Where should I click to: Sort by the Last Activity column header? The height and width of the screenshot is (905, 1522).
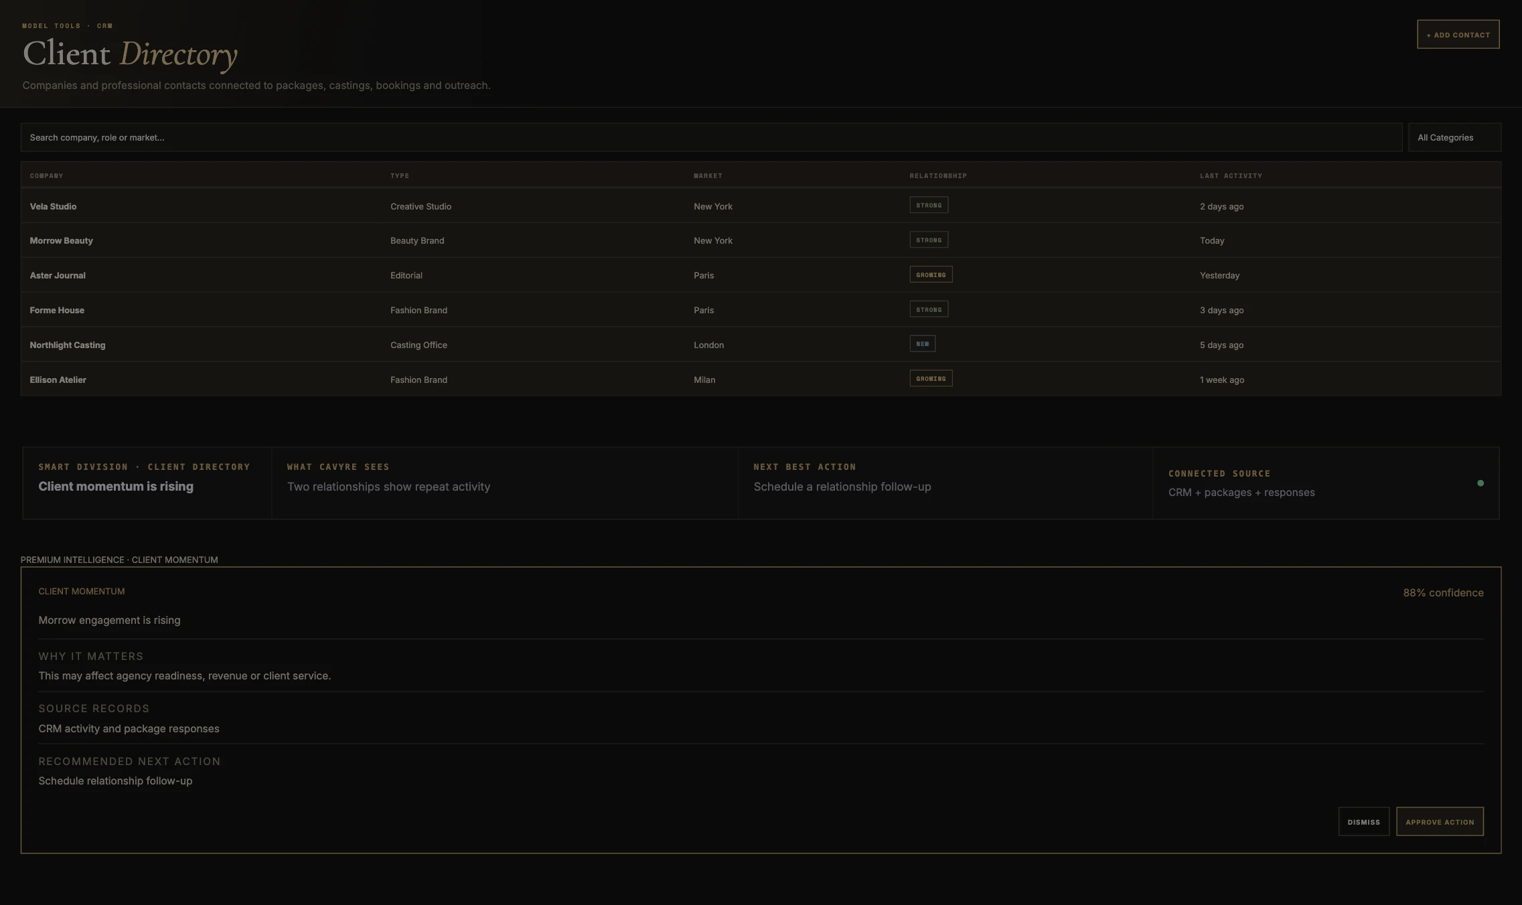(x=1231, y=175)
